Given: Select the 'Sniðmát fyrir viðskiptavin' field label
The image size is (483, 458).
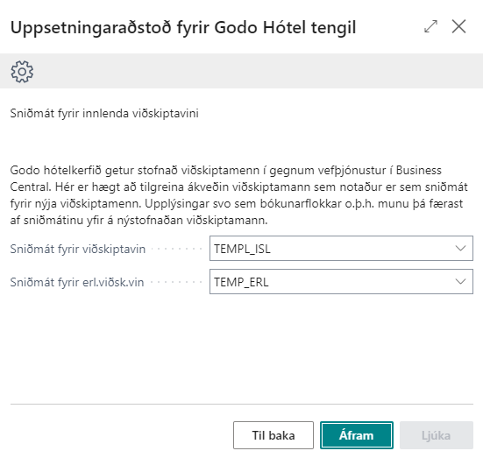Looking at the screenshot, I should [78, 249].
